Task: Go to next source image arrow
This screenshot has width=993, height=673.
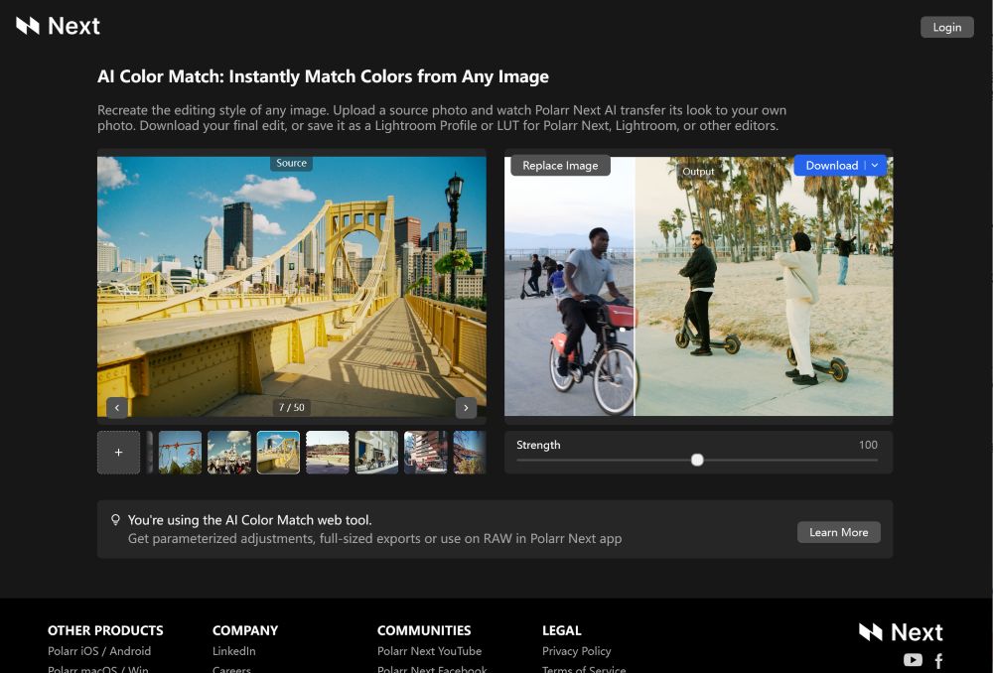Action: click(x=466, y=408)
